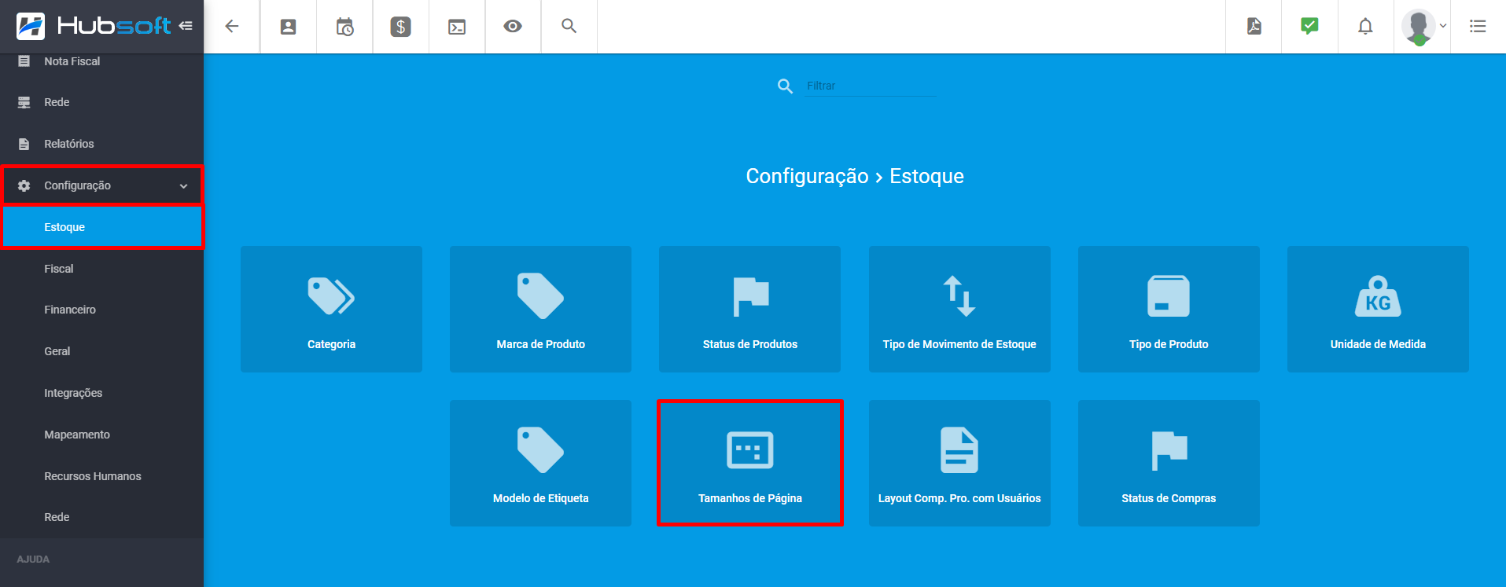This screenshot has width=1506, height=587.
Task: Open the Categoria card
Action: pos(331,309)
